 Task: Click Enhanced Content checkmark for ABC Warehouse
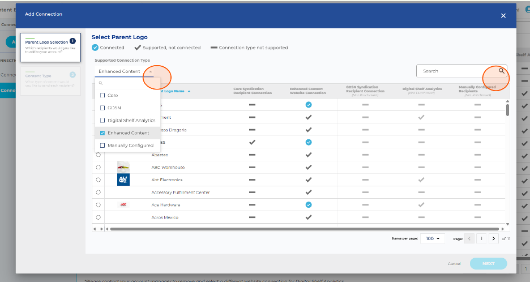tap(309, 168)
